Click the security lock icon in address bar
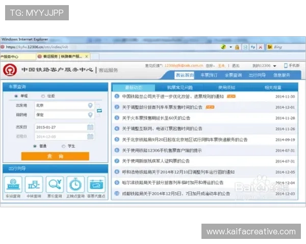The image size is (306, 244). (237, 47)
